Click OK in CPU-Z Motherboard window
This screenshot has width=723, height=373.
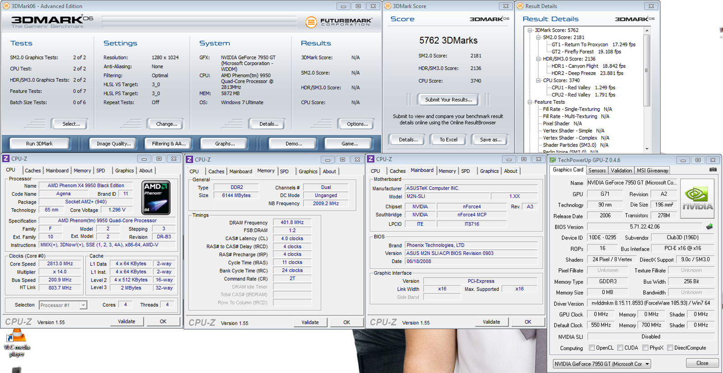(x=528, y=322)
